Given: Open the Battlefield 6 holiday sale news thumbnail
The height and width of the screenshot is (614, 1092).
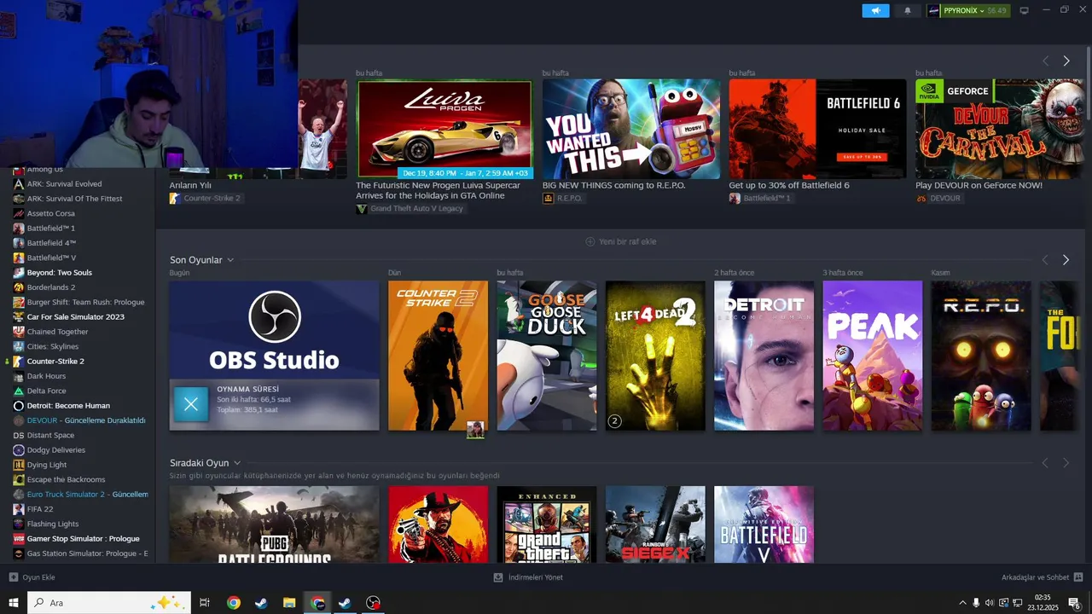Looking at the screenshot, I should (817, 129).
